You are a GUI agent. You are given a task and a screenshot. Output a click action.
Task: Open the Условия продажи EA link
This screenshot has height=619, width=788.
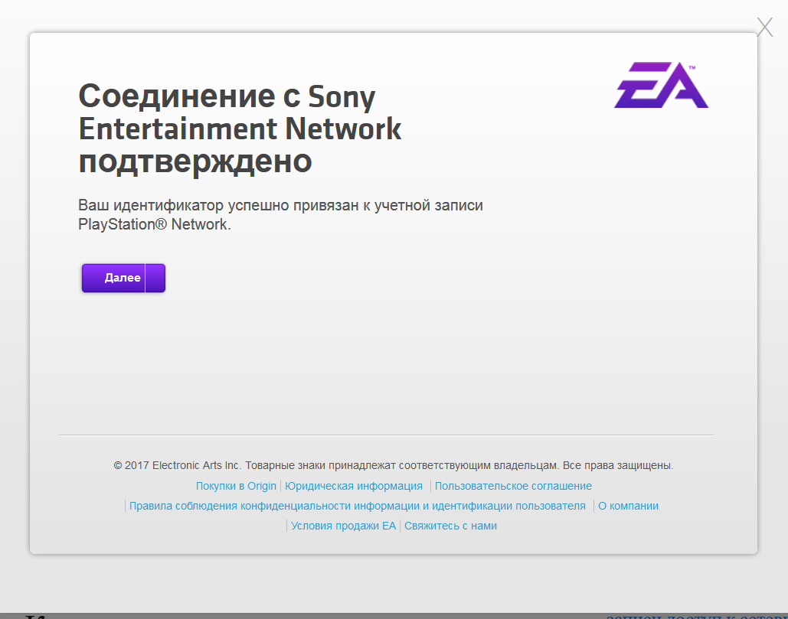tap(343, 526)
